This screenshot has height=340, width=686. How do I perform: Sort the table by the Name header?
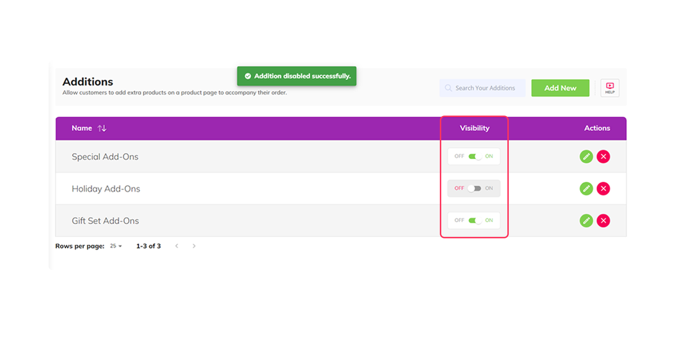click(x=81, y=128)
